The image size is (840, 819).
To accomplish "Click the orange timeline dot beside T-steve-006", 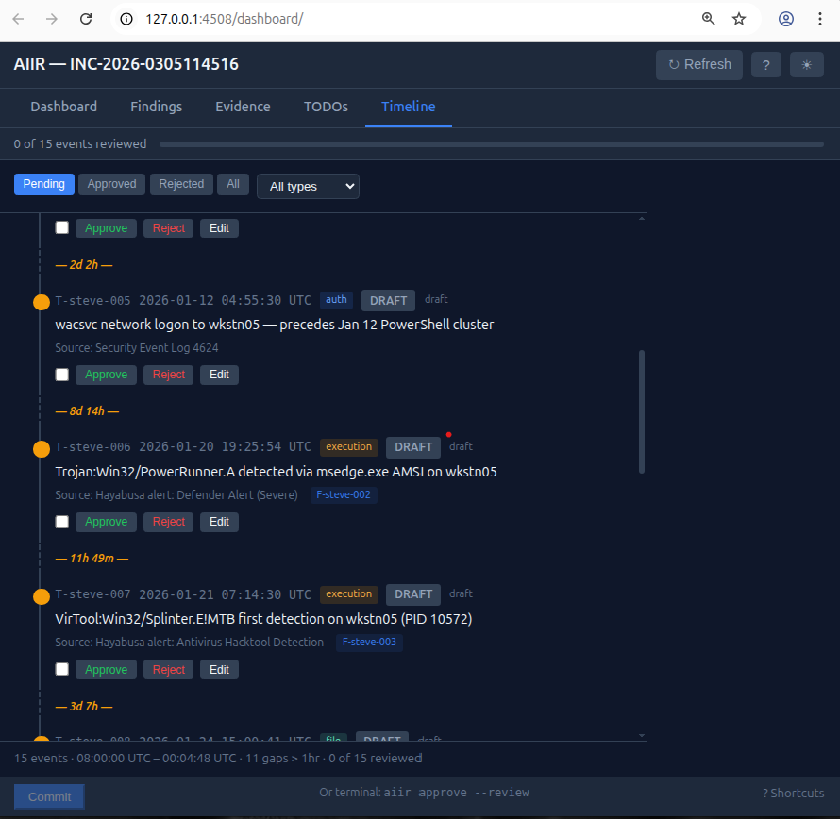I will [x=41, y=449].
